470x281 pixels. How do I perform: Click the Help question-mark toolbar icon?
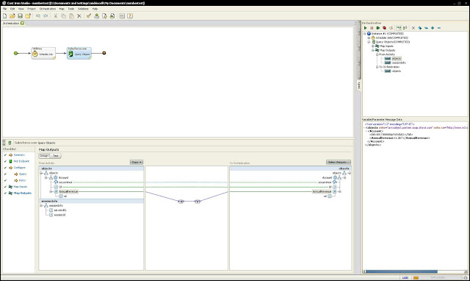pyautogui.click(x=130, y=16)
